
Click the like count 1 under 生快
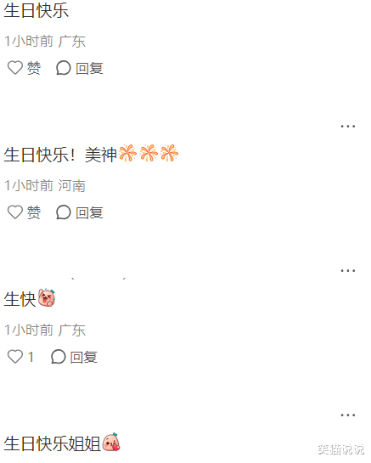(31, 357)
